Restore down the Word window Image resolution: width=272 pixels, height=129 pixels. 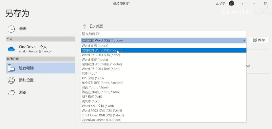tap(265, 3)
